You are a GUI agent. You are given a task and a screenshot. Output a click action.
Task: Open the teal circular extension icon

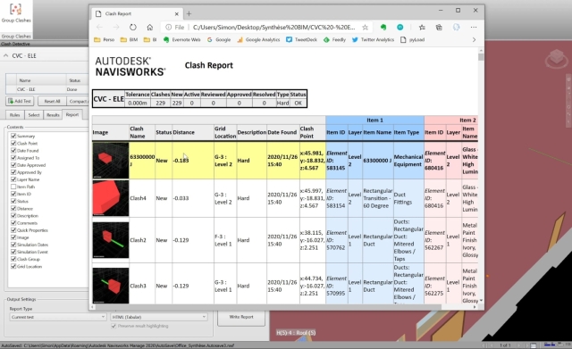click(x=400, y=28)
